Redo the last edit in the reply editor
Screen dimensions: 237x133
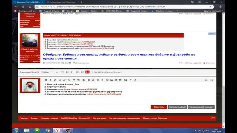tap(135, 80)
